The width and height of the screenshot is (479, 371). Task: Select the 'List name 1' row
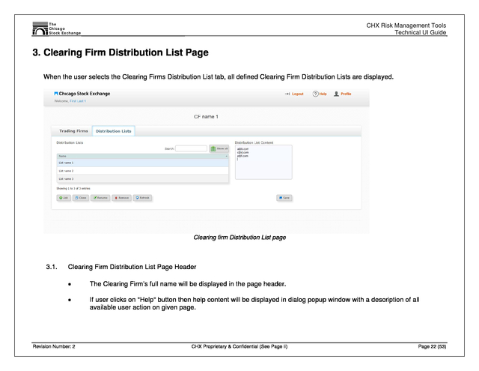(x=143, y=163)
